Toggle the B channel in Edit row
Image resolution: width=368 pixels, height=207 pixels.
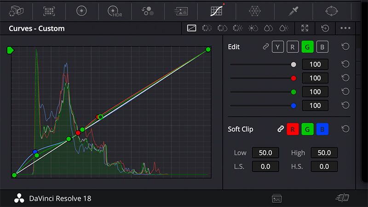pos(322,47)
